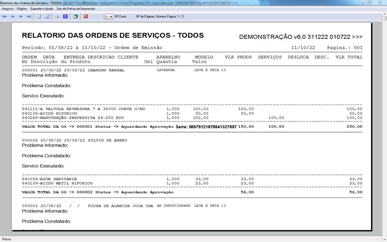Click the Serie number 58579121879841327897
The width and height of the screenshot is (387, 242).
213,127
